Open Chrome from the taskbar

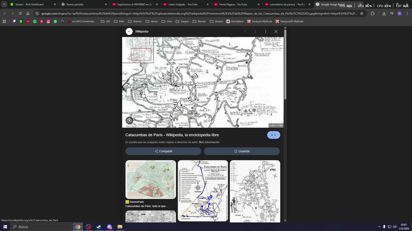[78, 227]
